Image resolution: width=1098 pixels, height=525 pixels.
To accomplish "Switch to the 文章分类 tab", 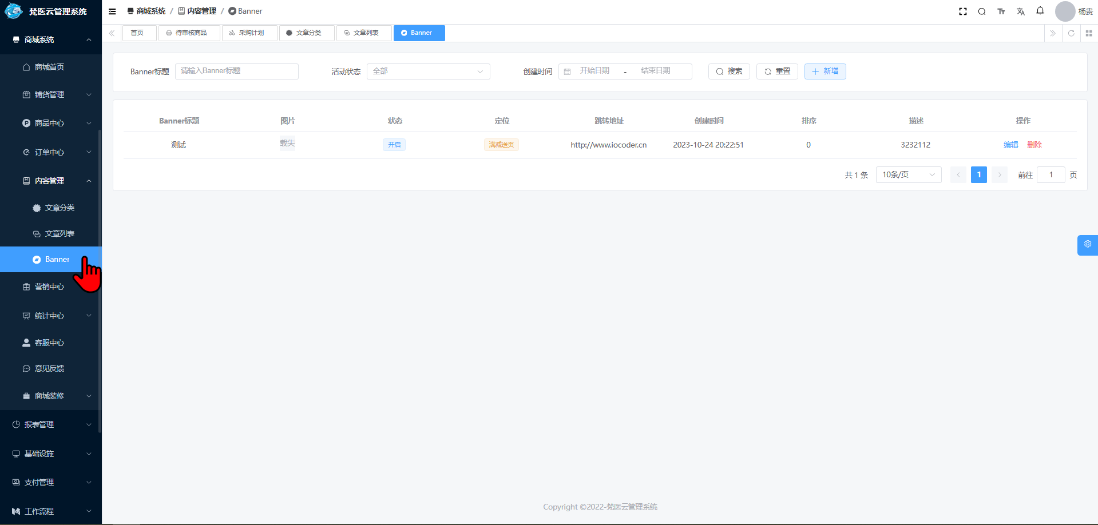I will tap(307, 33).
